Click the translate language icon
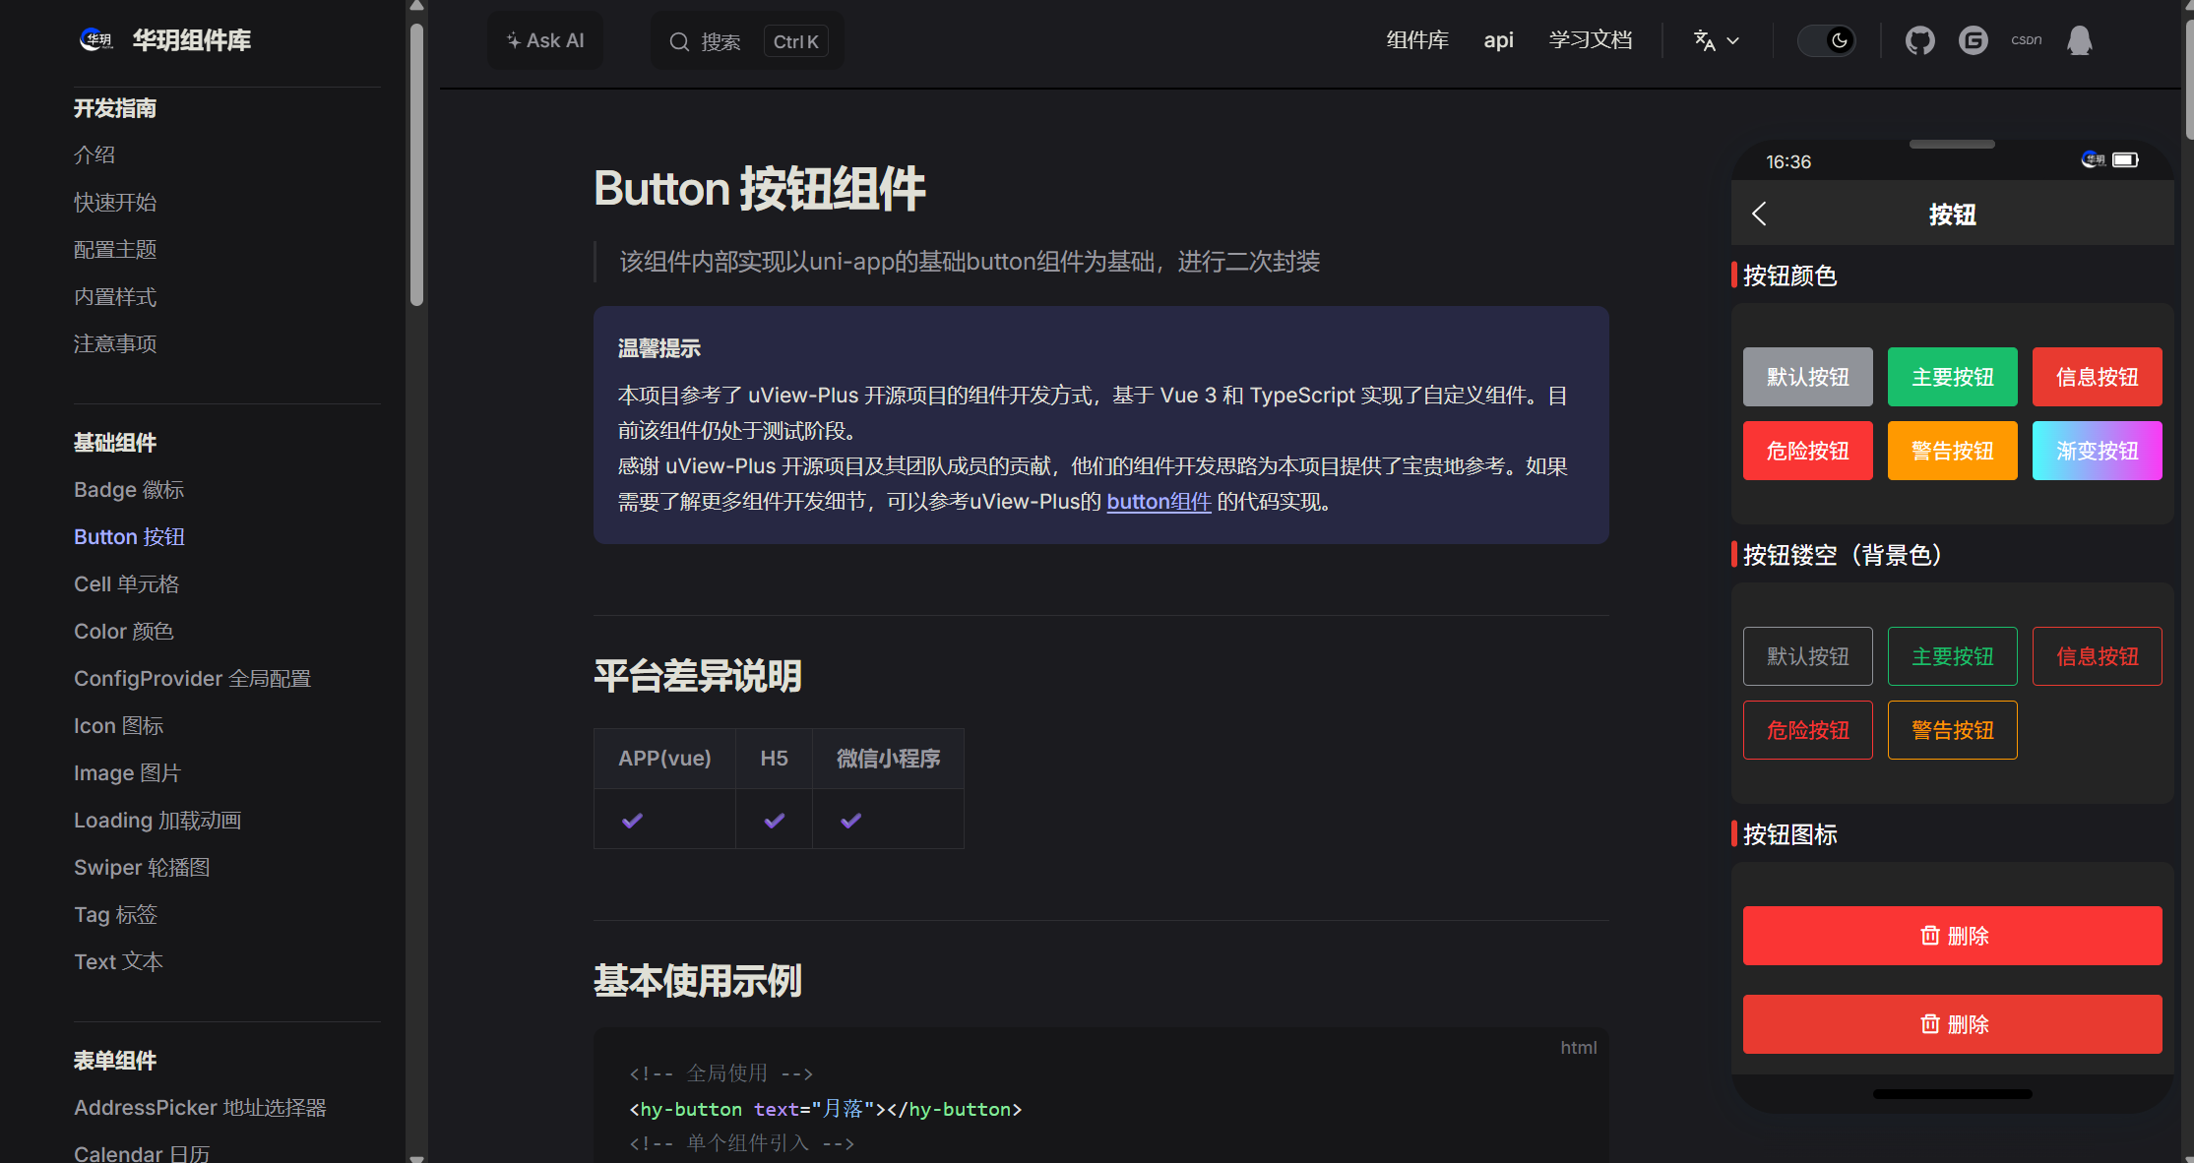 tap(1704, 40)
